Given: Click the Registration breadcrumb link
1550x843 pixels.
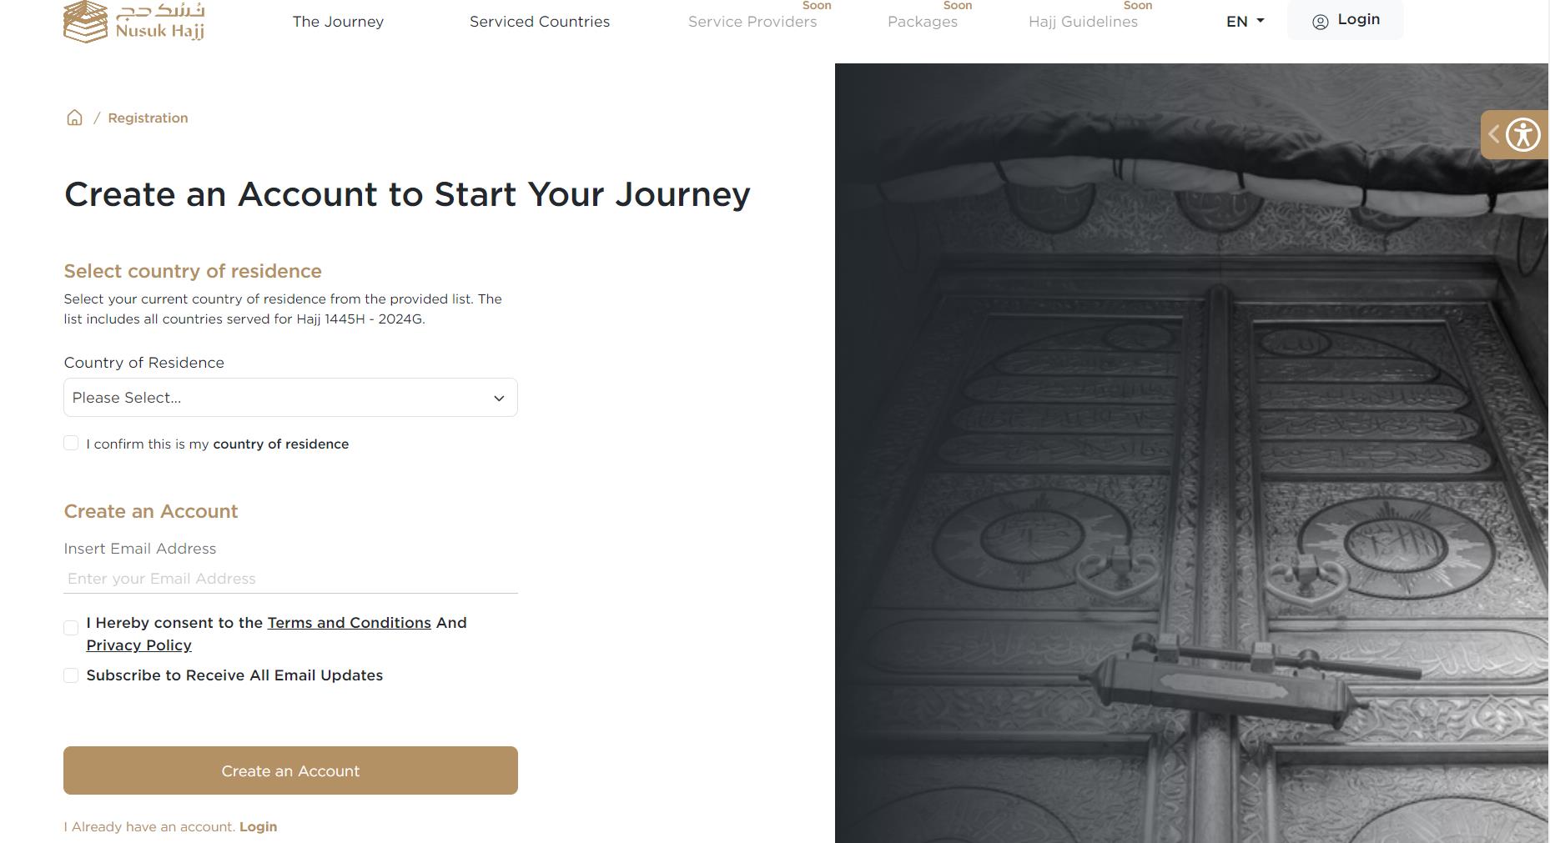Looking at the screenshot, I should [x=148, y=118].
